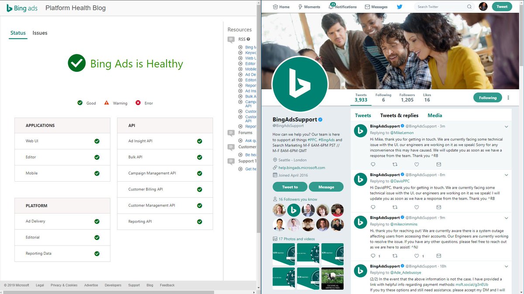Viewport: 524px width, 294px height.
Task: Open more options beside the Following button
Action: tap(508, 98)
